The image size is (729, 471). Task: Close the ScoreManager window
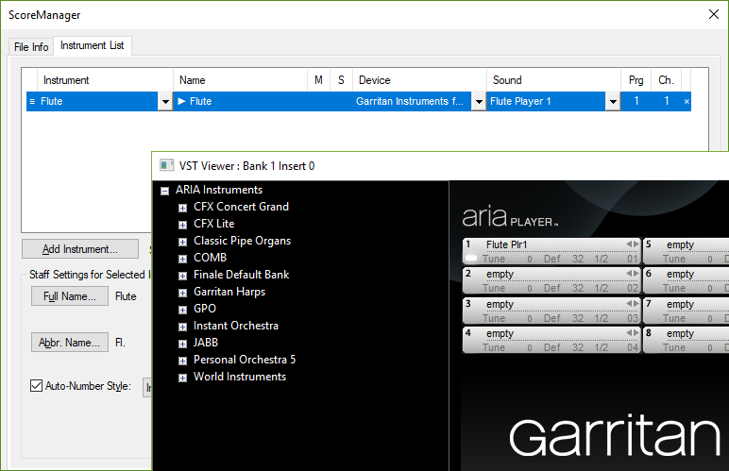pyautogui.click(x=714, y=14)
